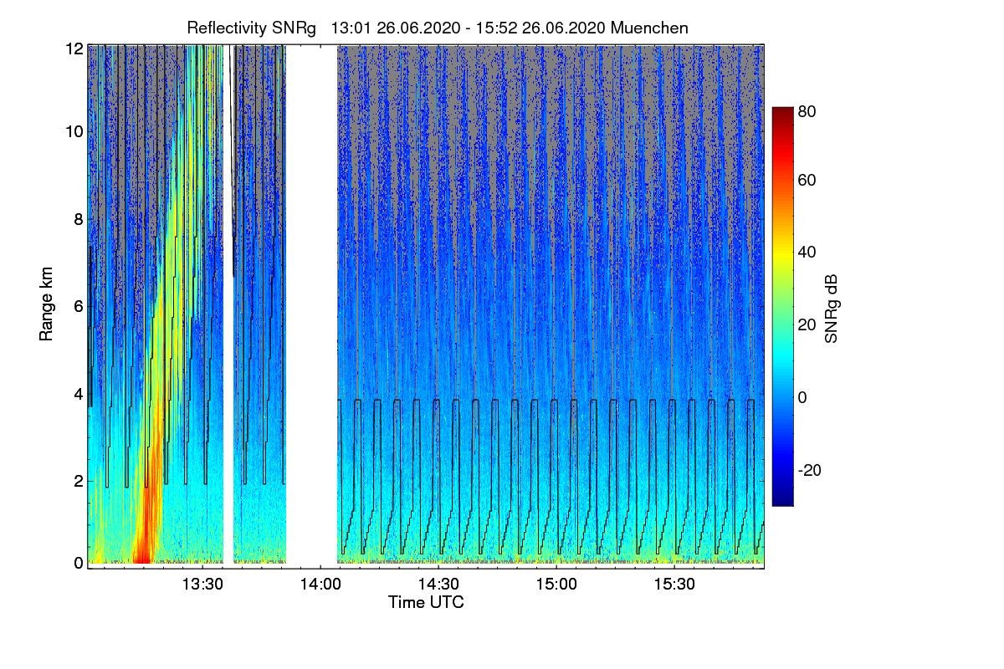Click the dark red top of the colorbar
The height and width of the screenshot is (669, 1004).
coord(782,114)
